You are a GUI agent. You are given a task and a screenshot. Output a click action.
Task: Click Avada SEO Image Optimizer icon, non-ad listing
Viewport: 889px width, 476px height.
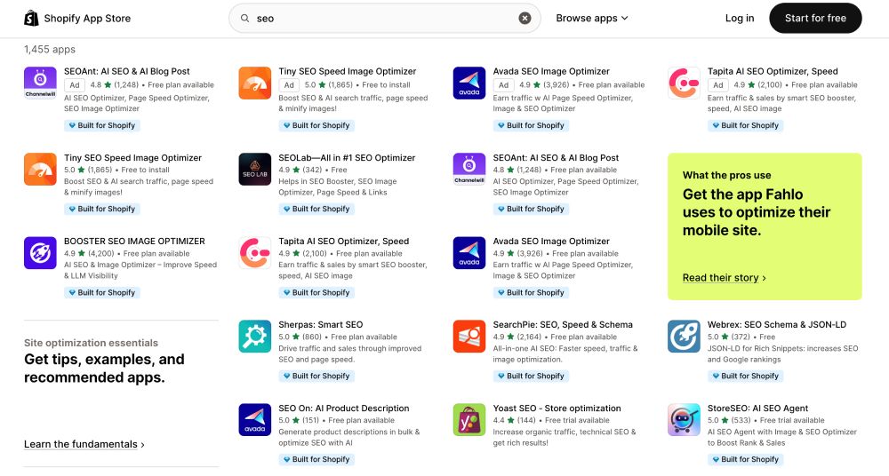tap(469, 253)
